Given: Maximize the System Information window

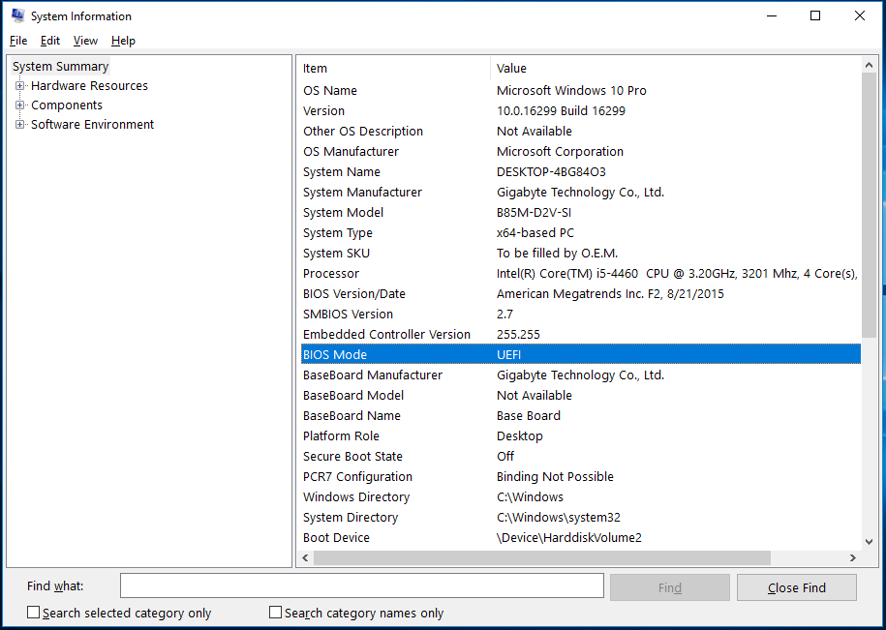Looking at the screenshot, I should click(x=814, y=15).
